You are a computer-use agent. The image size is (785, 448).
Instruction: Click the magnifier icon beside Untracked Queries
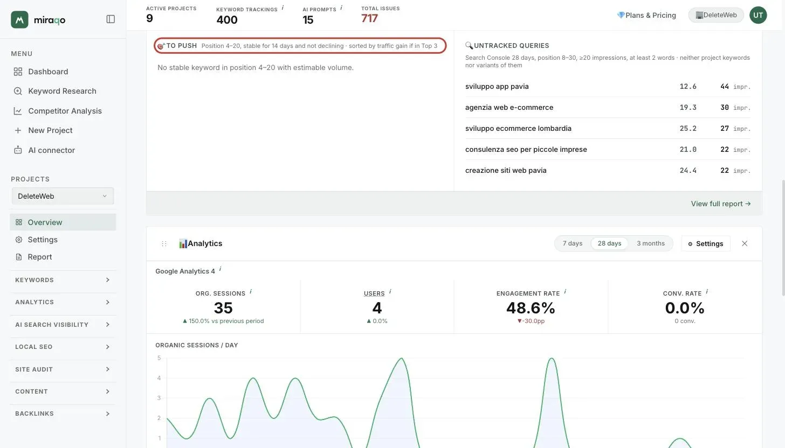click(469, 46)
